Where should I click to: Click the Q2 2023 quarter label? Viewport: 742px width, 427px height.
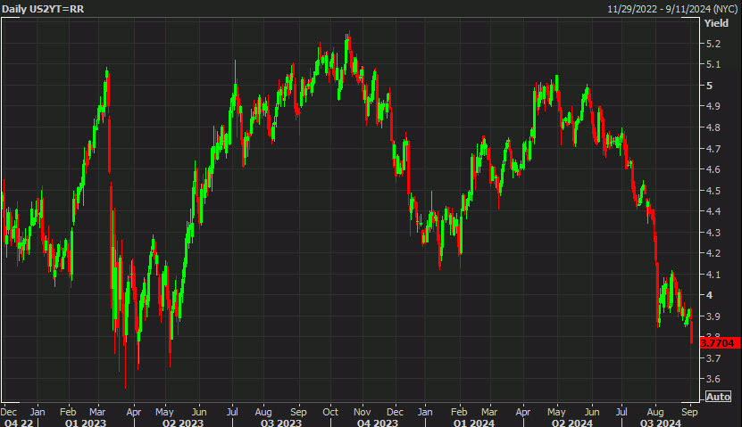pyautogui.click(x=183, y=423)
